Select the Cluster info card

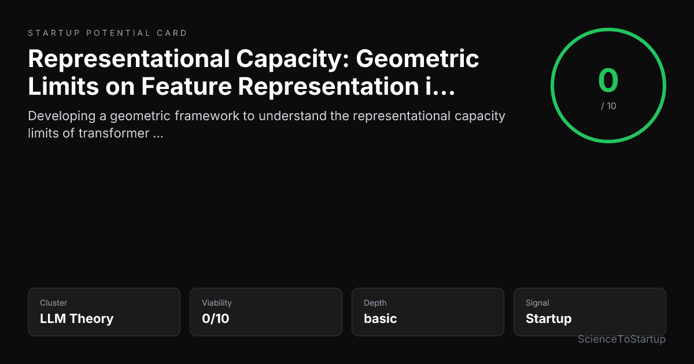click(x=104, y=312)
